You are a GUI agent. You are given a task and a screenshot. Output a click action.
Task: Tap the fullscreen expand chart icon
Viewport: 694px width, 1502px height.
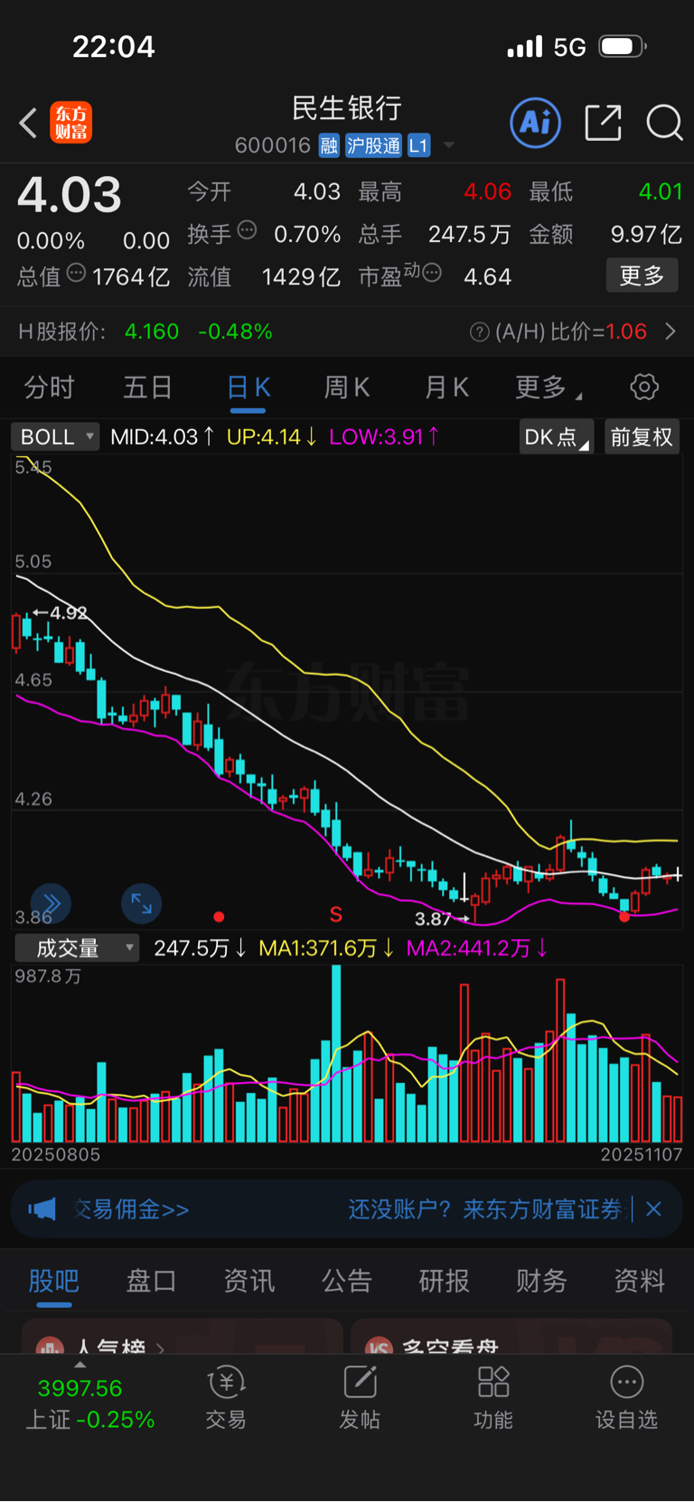[x=142, y=903]
